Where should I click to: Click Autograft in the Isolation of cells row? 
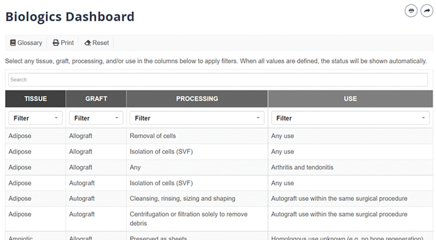pos(82,183)
